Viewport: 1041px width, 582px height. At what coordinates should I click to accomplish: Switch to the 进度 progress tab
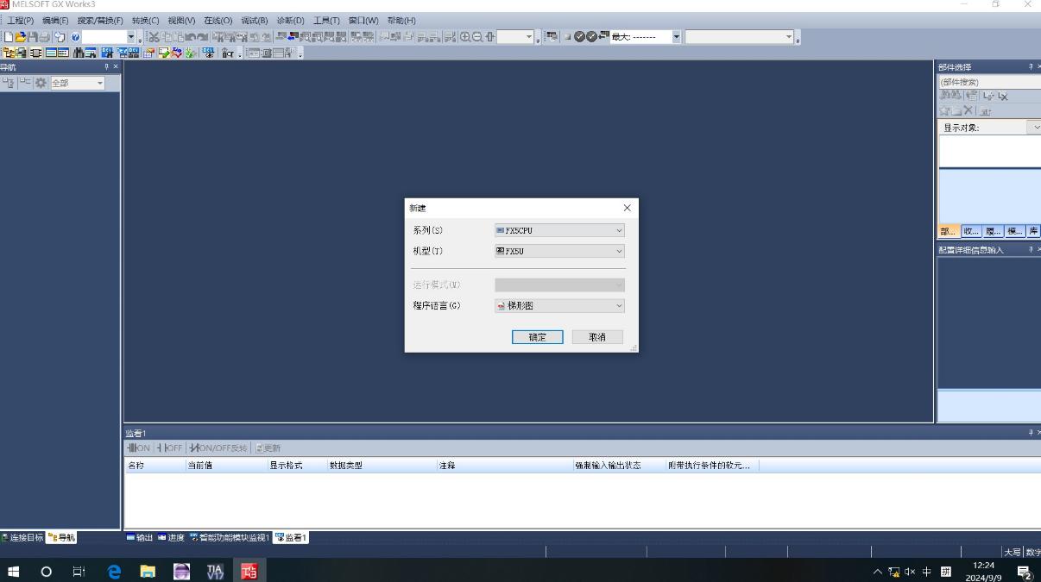point(171,537)
